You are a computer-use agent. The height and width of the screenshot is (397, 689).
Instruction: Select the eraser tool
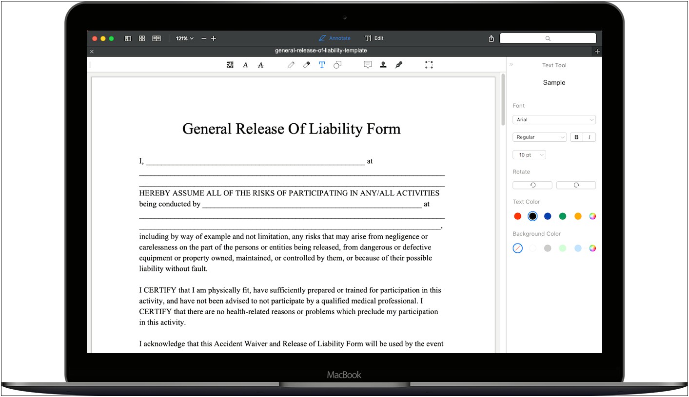coord(306,65)
